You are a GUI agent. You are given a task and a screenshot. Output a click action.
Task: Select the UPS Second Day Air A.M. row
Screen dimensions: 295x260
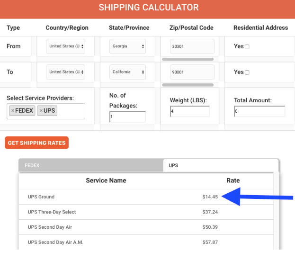coord(146,242)
